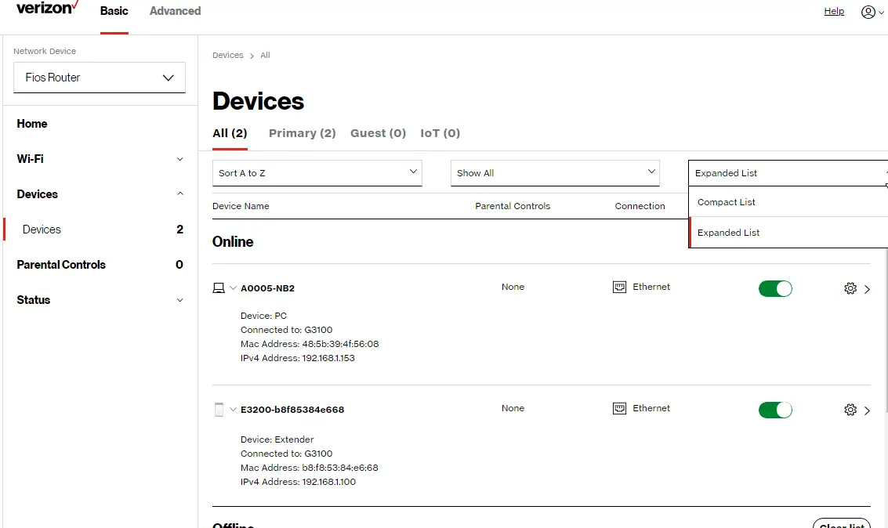Image resolution: width=888 pixels, height=528 pixels.
Task: Click the Clear list button
Action: point(841,523)
